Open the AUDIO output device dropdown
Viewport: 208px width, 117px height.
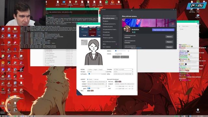click(x=97, y=84)
